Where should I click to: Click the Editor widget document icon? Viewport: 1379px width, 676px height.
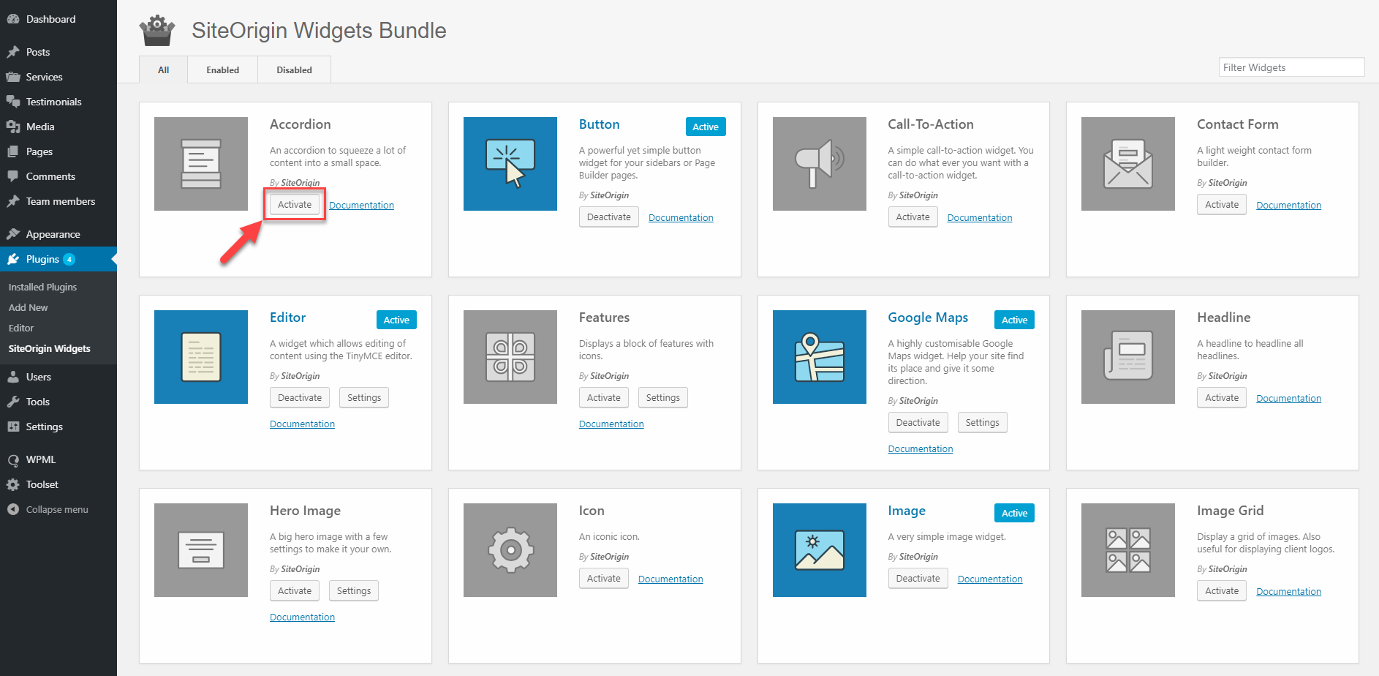point(201,357)
